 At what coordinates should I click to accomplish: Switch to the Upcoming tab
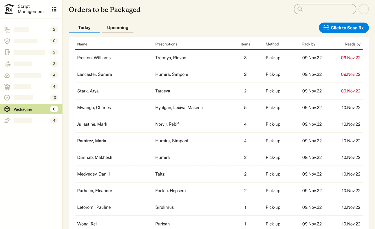118,28
